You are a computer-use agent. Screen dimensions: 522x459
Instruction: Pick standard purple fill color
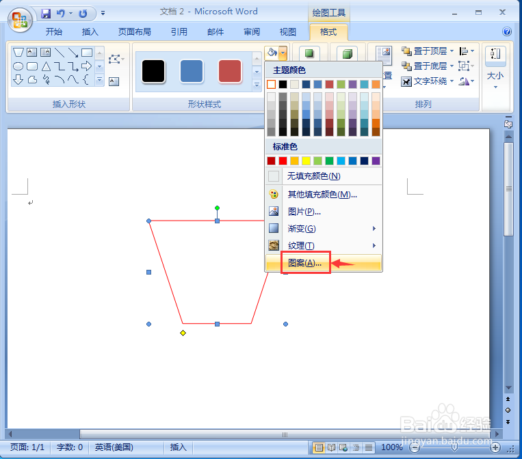click(x=376, y=161)
